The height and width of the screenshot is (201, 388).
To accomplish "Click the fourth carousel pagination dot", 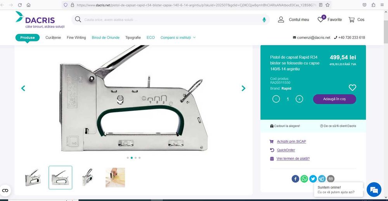I will tap(140, 158).
